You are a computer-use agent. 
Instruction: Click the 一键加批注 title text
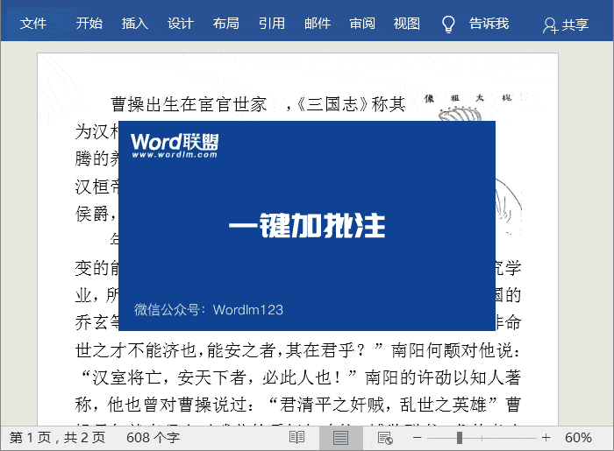[307, 226]
